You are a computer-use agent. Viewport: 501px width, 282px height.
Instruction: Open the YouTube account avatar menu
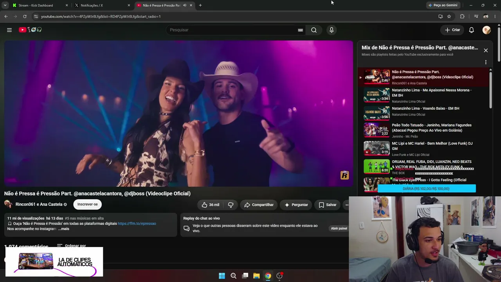487,30
